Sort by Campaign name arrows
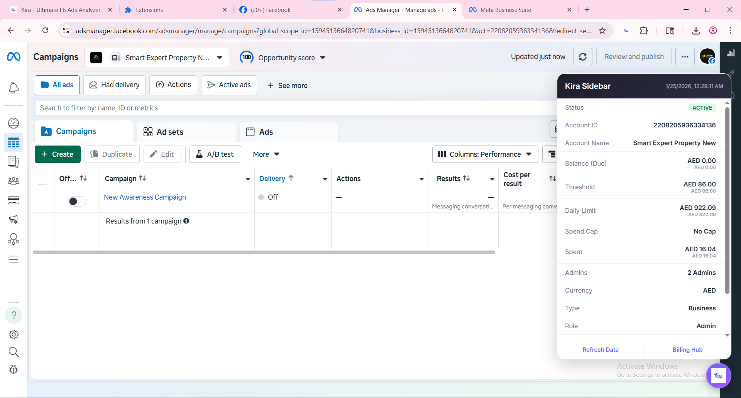The height and width of the screenshot is (398, 741). tap(142, 178)
